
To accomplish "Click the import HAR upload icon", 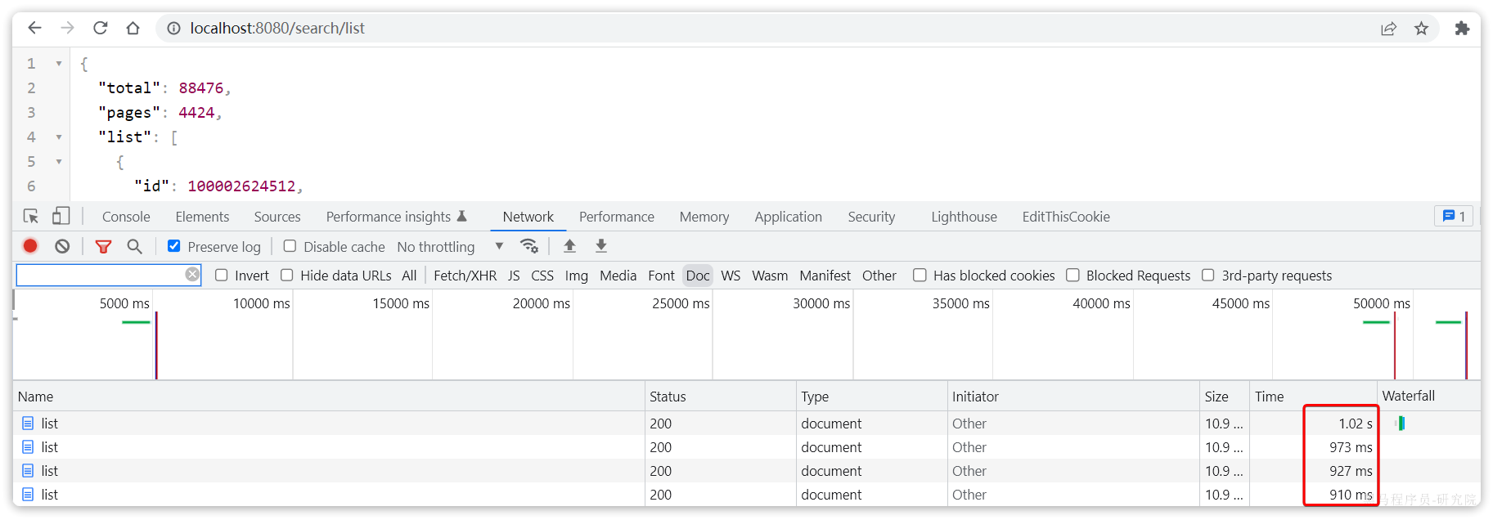I will [x=570, y=246].
